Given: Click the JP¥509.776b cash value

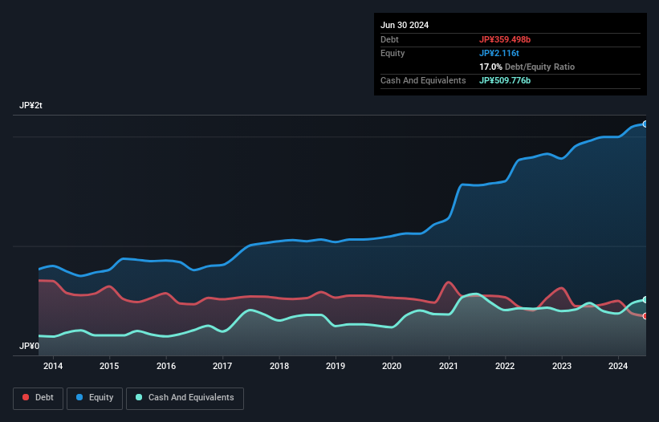Looking at the screenshot, I should [x=505, y=80].
